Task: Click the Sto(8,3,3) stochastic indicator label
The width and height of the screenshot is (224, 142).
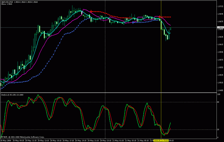Action: [x=12, y=95]
